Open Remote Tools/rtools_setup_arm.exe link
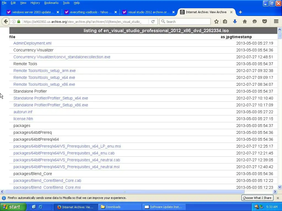The height and width of the screenshot is (211, 282). pos(44,71)
